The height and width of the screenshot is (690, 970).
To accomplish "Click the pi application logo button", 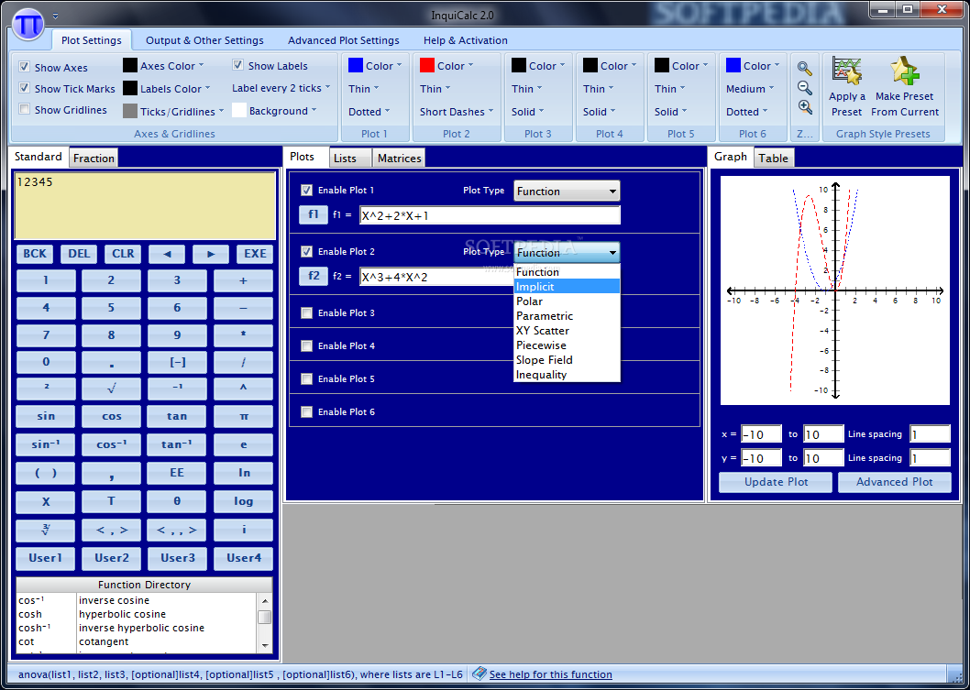I will (x=28, y=25).
